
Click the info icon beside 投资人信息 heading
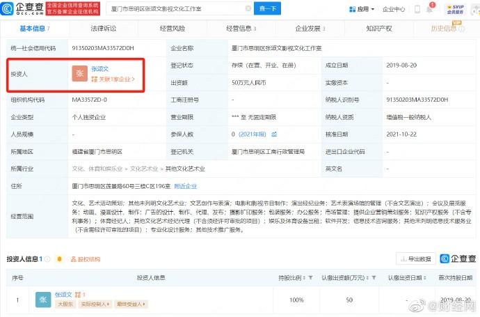[47, 259]
